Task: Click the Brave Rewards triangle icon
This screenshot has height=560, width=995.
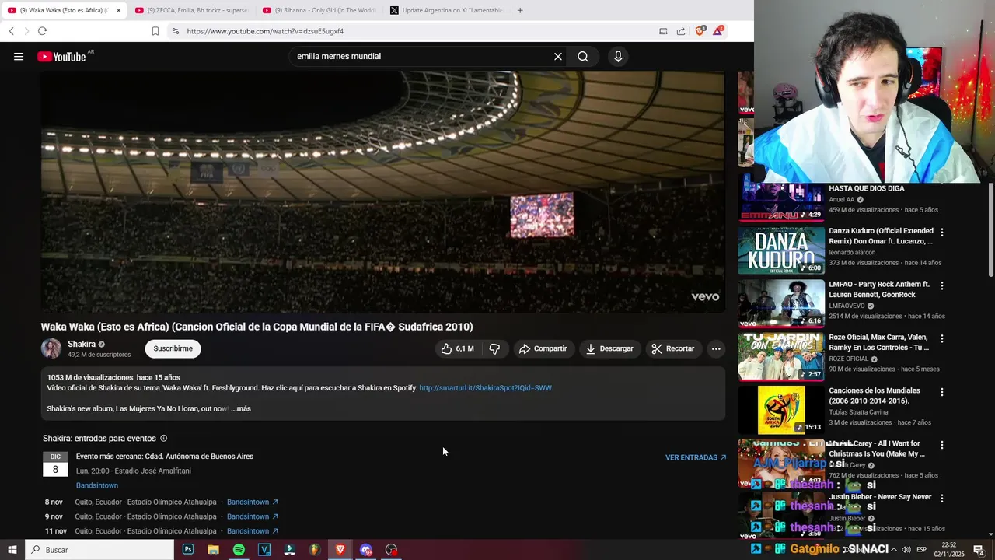Action: click(718, 31)
